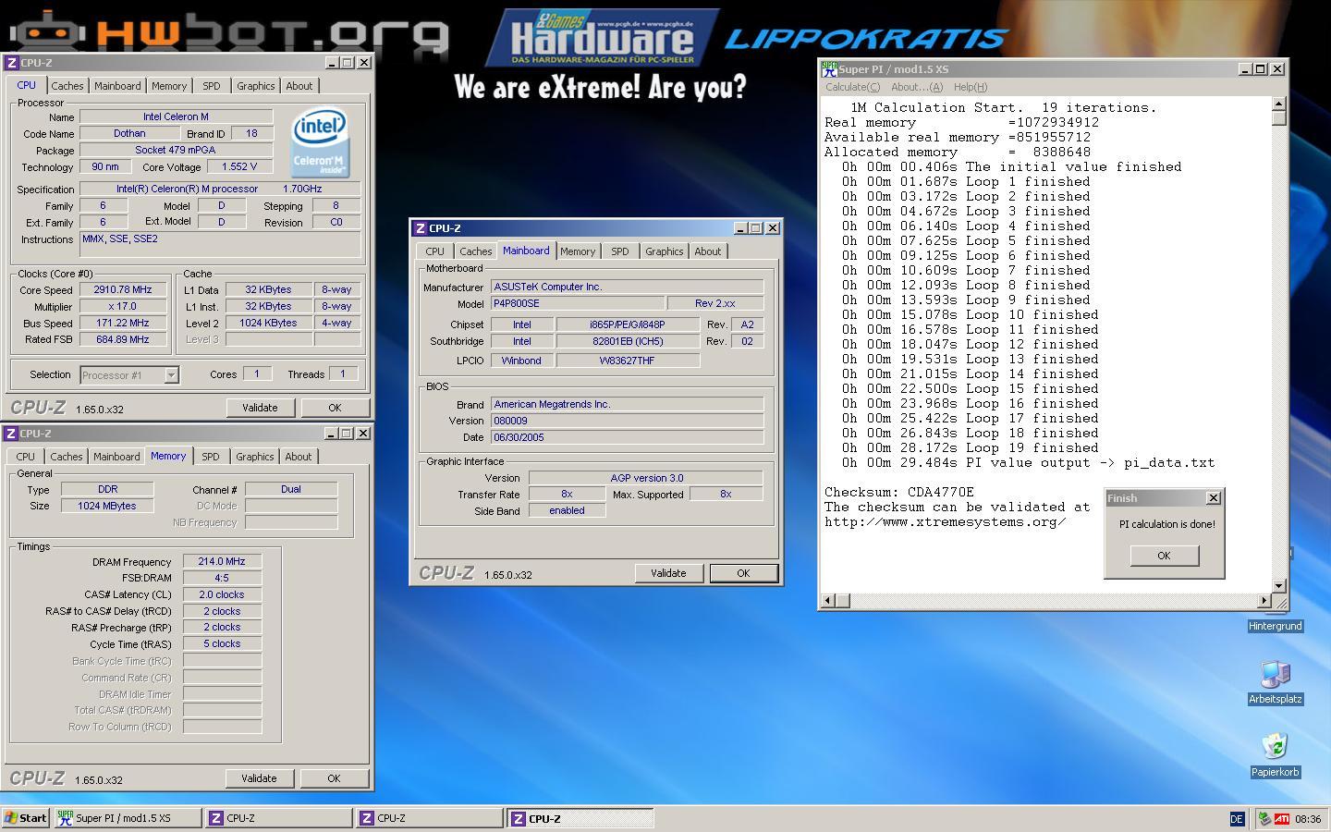This screenshot has height=832, width=1331.
Task: Open the Mainboard tab in CPU window
Action: (x=117, y=86)
